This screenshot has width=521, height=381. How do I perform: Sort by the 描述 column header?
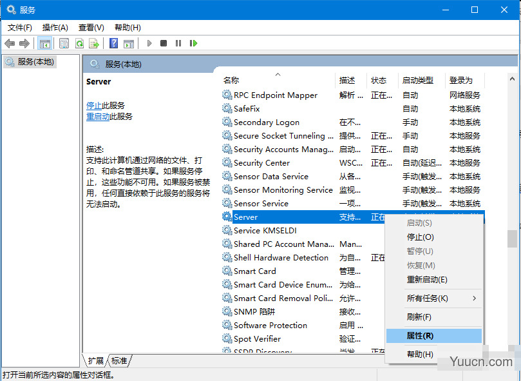click(351, 80)
